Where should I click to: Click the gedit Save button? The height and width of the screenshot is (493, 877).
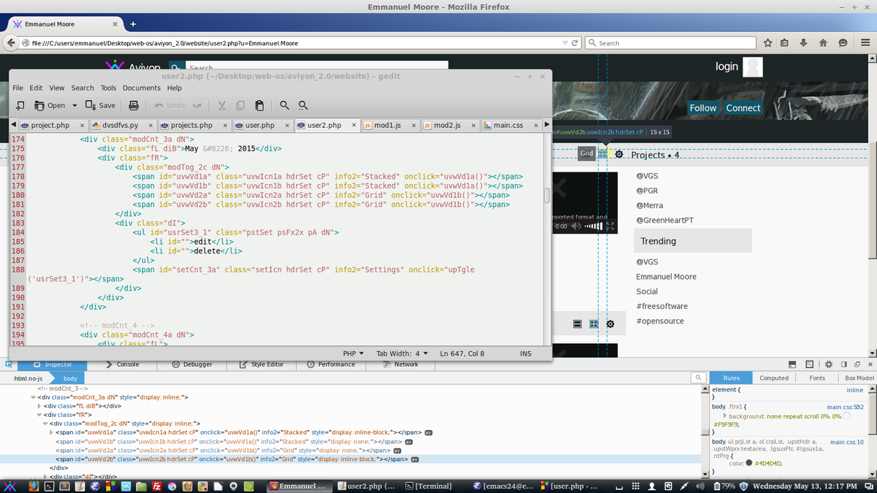pyautogui.click(x=101, y=105)
